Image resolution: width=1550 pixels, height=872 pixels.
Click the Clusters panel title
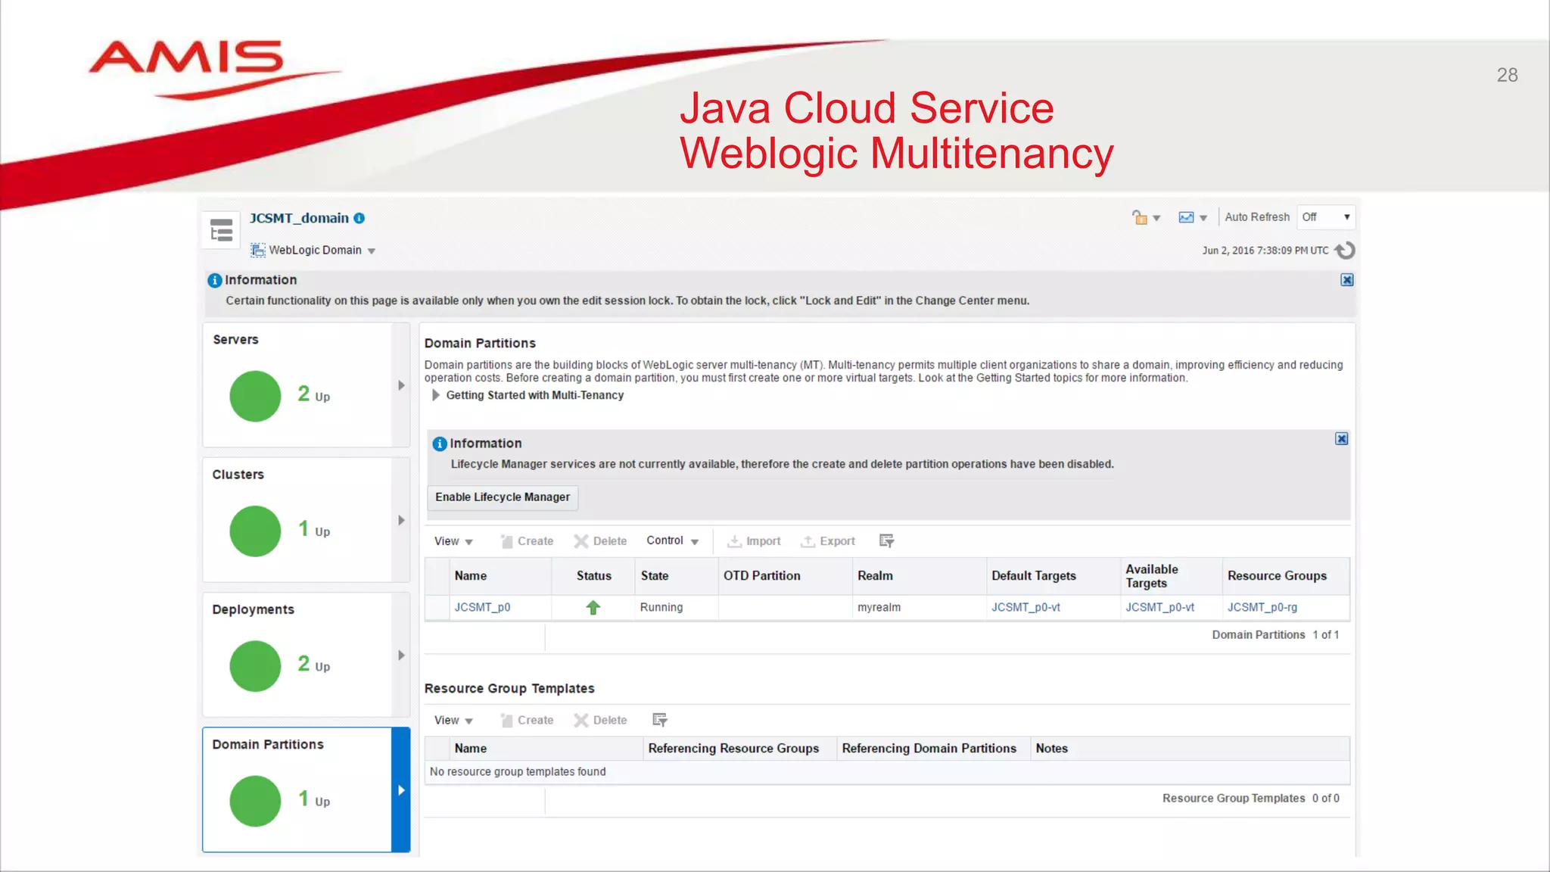[238, 475]
